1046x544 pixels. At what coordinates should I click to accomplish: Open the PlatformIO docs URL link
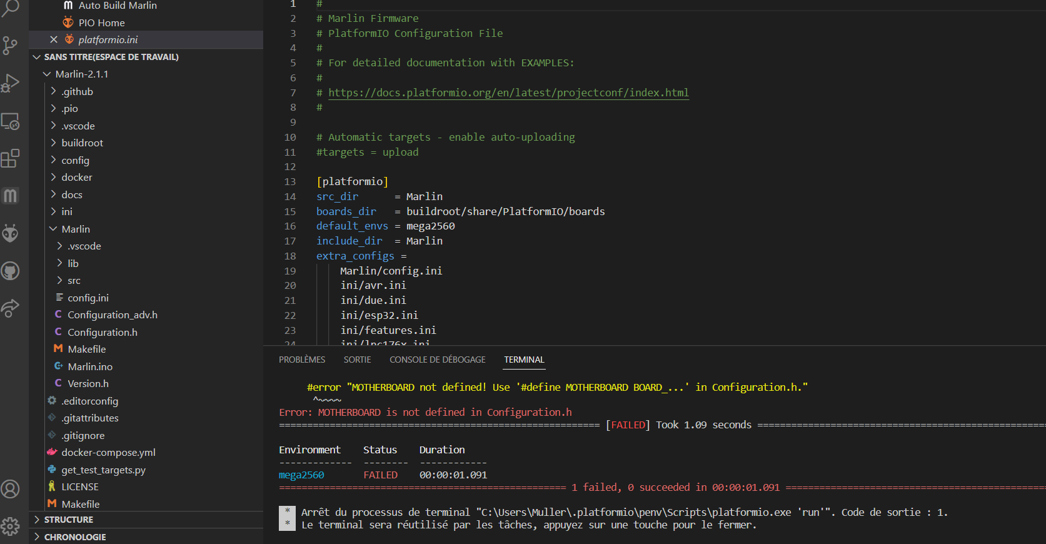[x=508, y=93]
